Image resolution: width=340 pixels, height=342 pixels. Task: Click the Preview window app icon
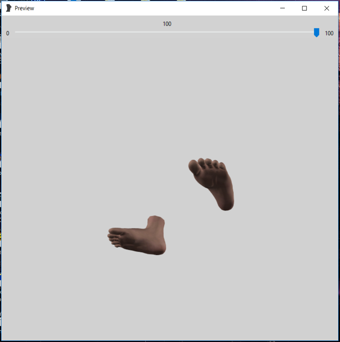coord(9,8)
